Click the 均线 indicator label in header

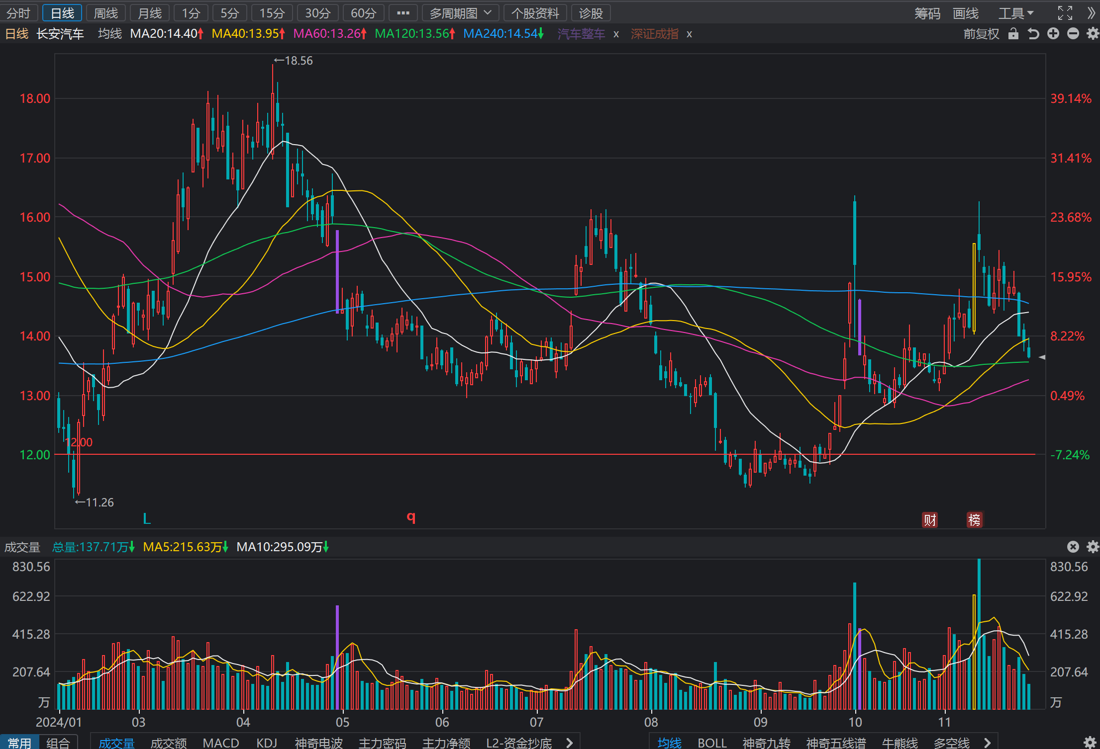coord(109,34)
